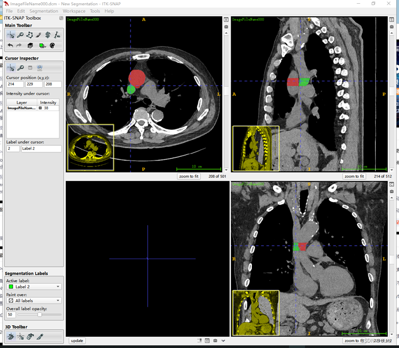Click the Redo arrow
Viewport: 399px width, 348px height.
(19, 45)
